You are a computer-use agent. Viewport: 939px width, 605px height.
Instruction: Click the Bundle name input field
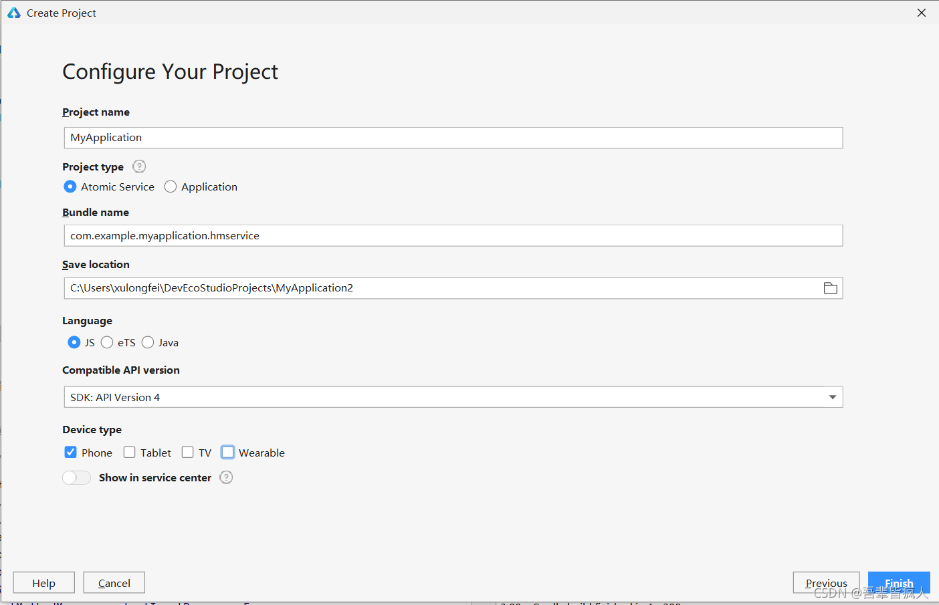pyautogui.click(x=453, y=235)
